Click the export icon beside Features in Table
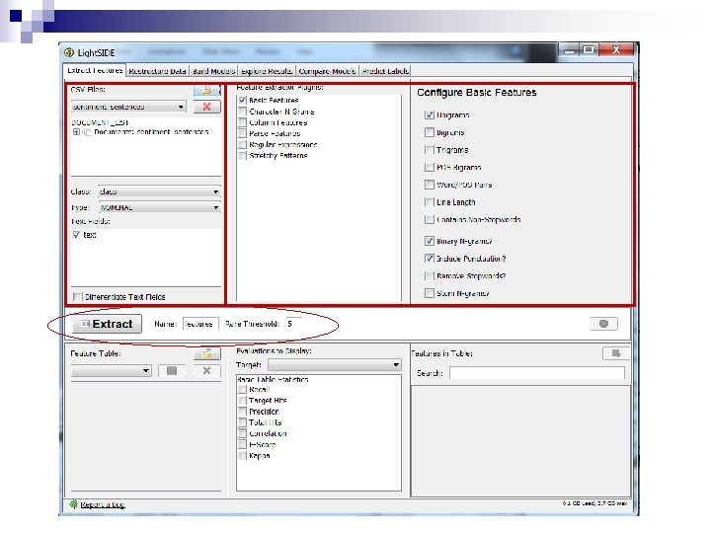This screenshot has width=711, height=533. pos(616,353)
